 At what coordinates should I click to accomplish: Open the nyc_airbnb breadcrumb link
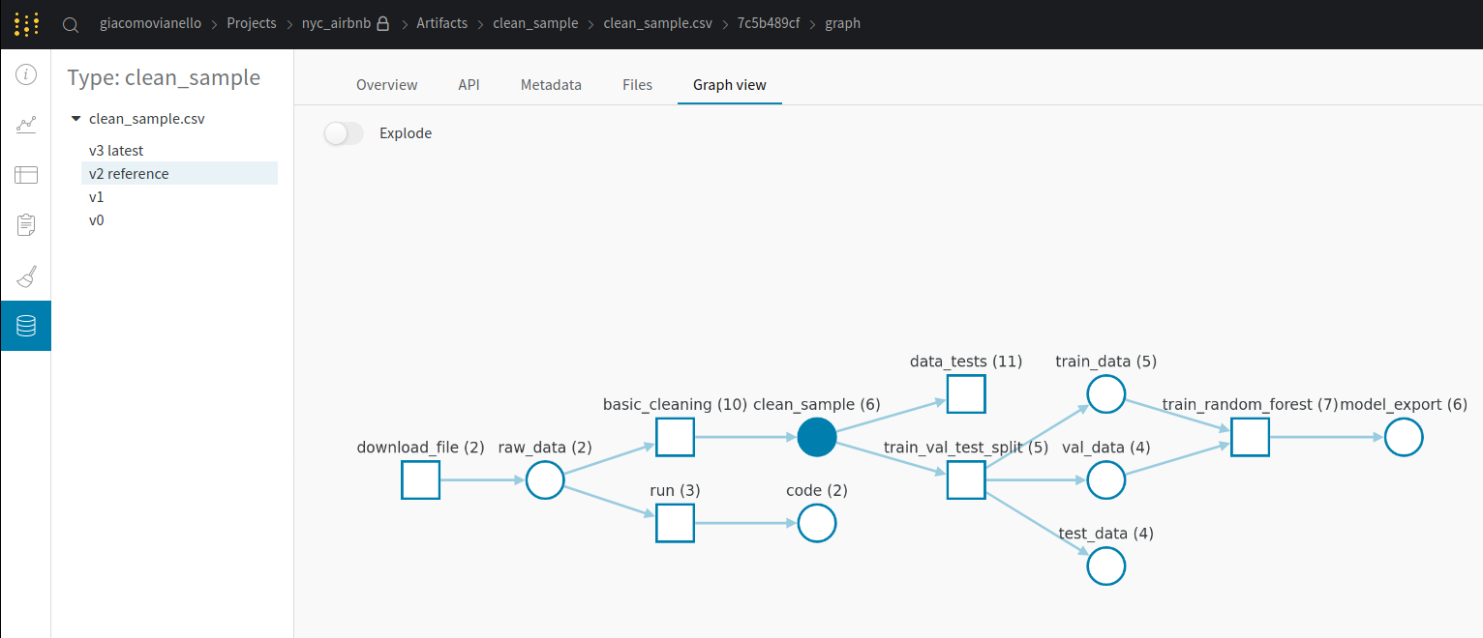pos(337,23)
